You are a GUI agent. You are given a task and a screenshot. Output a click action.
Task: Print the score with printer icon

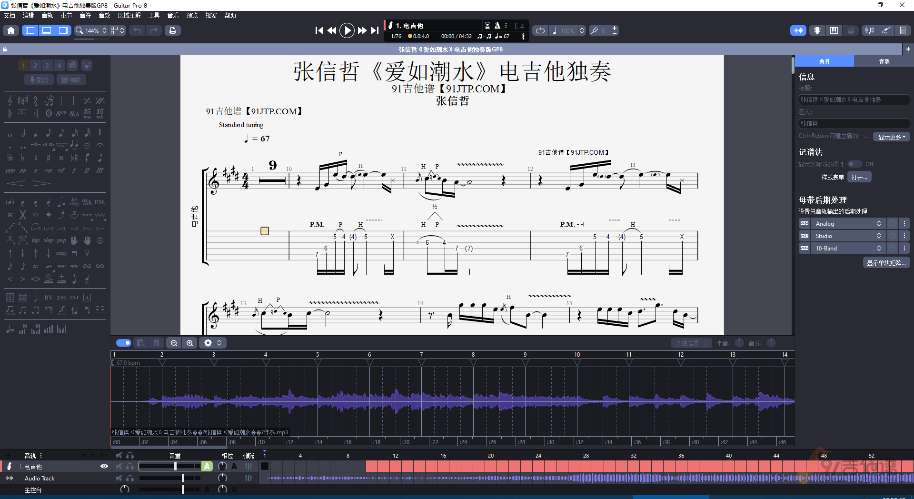172,30
